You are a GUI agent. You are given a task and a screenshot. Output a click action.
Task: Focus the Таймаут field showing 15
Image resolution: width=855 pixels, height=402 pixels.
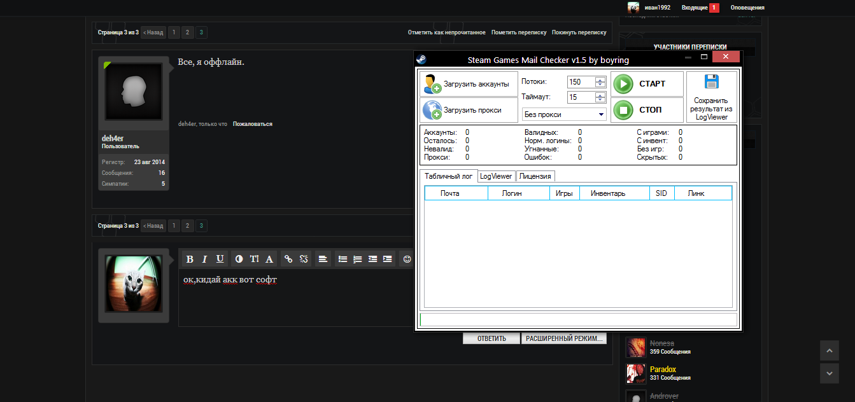tap(581, 97)
